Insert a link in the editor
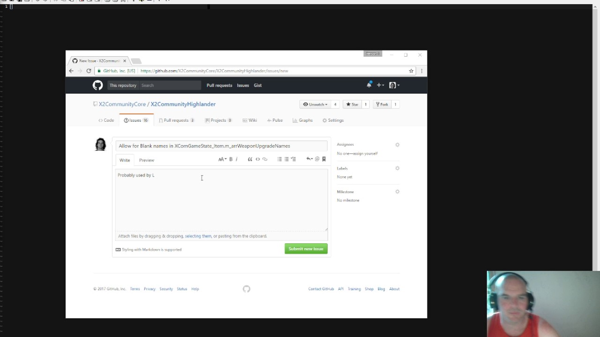This screenshot has width=600, height=337. coord(265,159)
